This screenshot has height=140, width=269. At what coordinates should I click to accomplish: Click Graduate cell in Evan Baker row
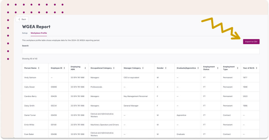[181, 134]
